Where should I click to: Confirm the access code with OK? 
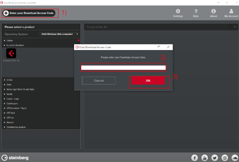[x=148, y=81]
